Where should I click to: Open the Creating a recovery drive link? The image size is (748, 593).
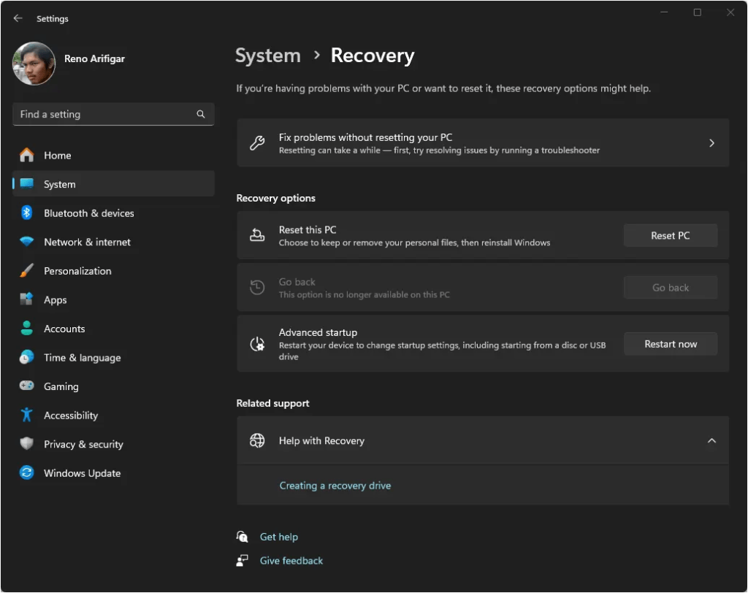335,485
